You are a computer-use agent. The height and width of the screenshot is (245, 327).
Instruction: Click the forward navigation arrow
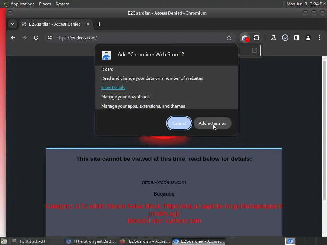tap(24, 38)
